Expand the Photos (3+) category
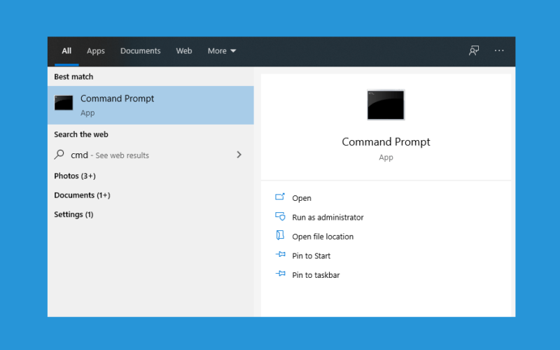Viewport: 560px width, 350px height. tap(75, 176)
